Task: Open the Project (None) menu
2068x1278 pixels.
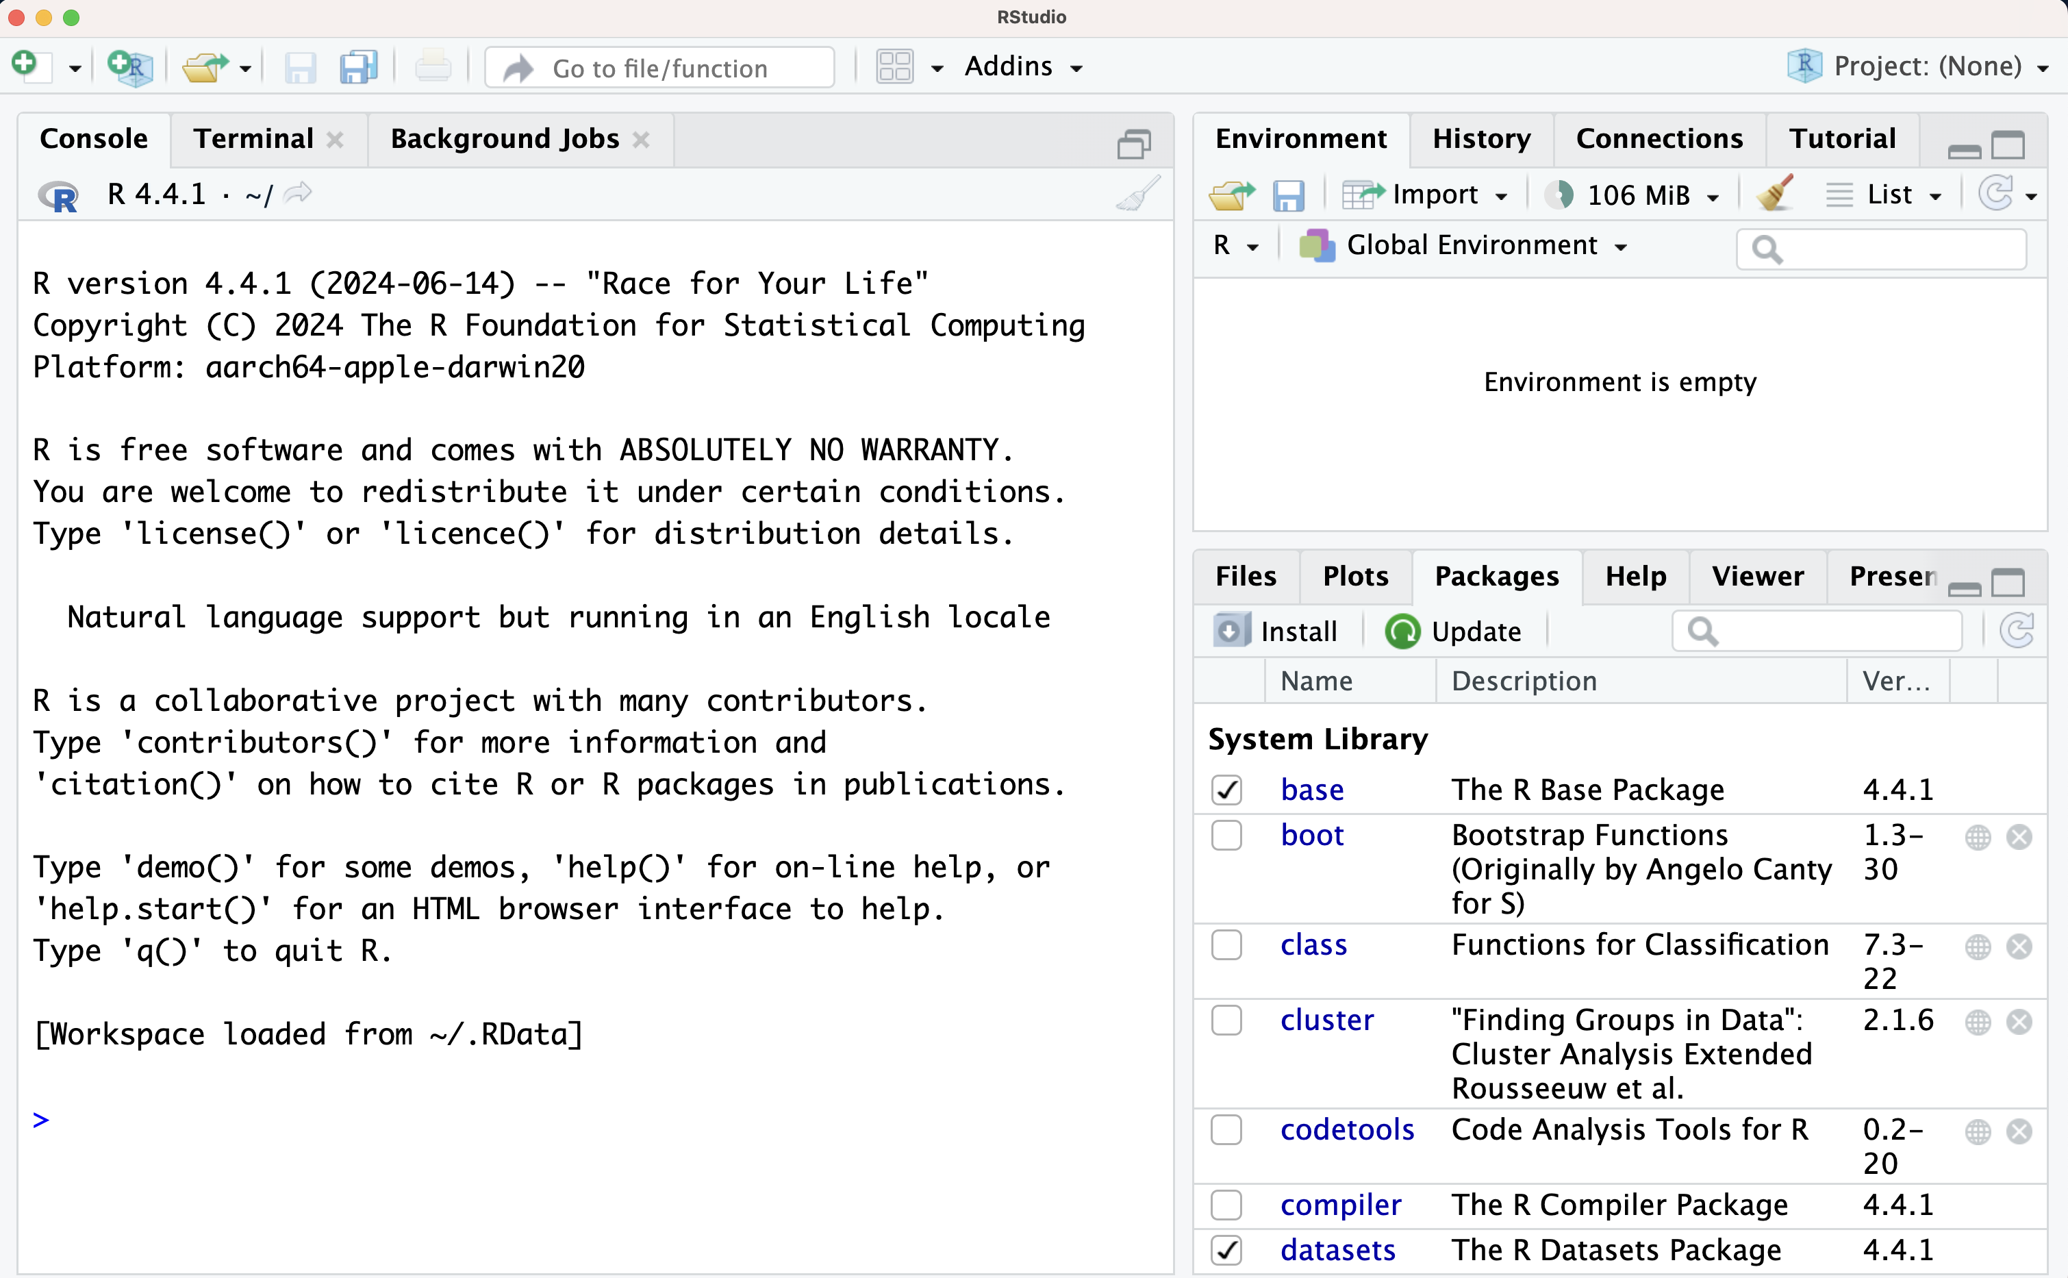Action: [x=1917, y=66]
